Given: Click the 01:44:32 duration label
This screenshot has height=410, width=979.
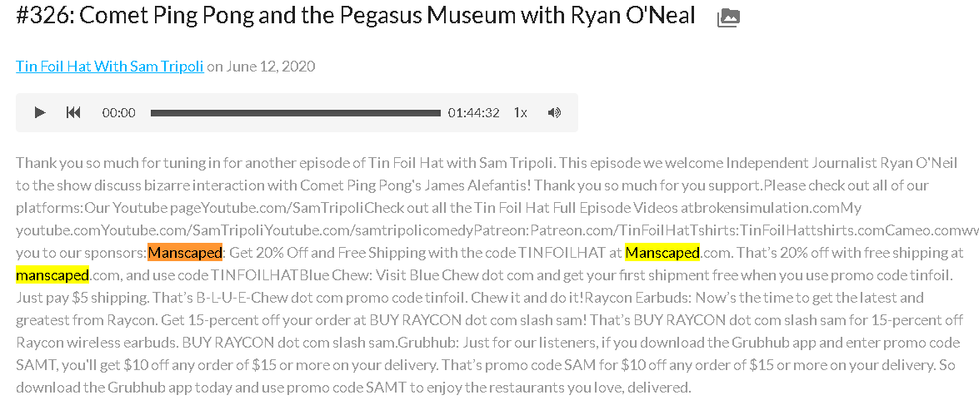Looking at the screenshot, I should point(473,113).
